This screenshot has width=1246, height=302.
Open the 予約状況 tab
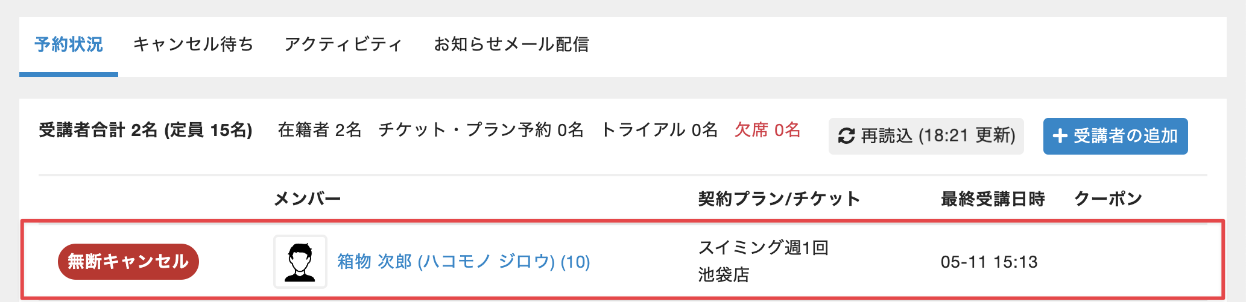point(69,45)
